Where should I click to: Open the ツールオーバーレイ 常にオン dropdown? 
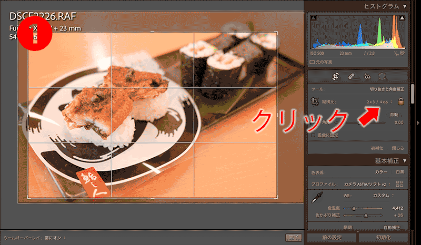[55, 238]
